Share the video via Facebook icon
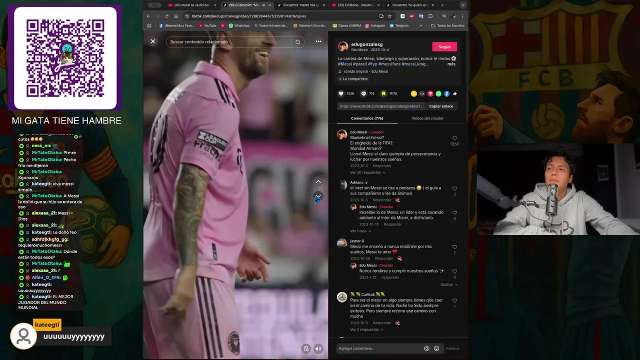 [446, 93]
